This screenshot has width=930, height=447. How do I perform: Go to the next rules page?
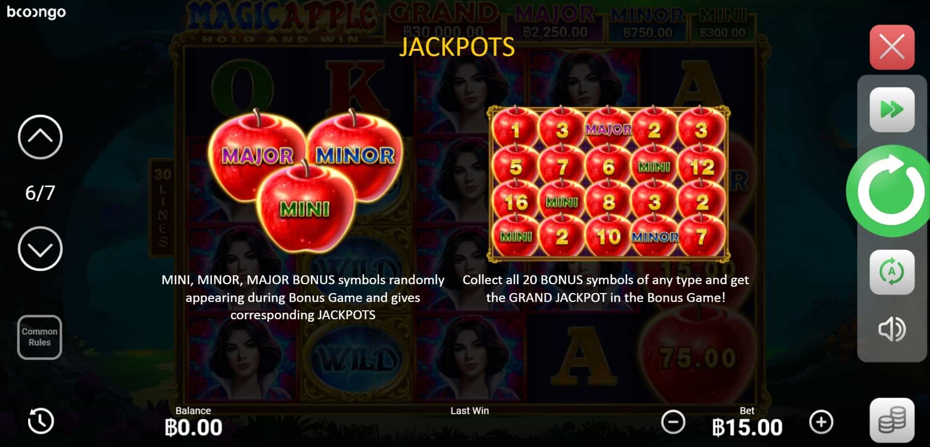coord(40,248)
